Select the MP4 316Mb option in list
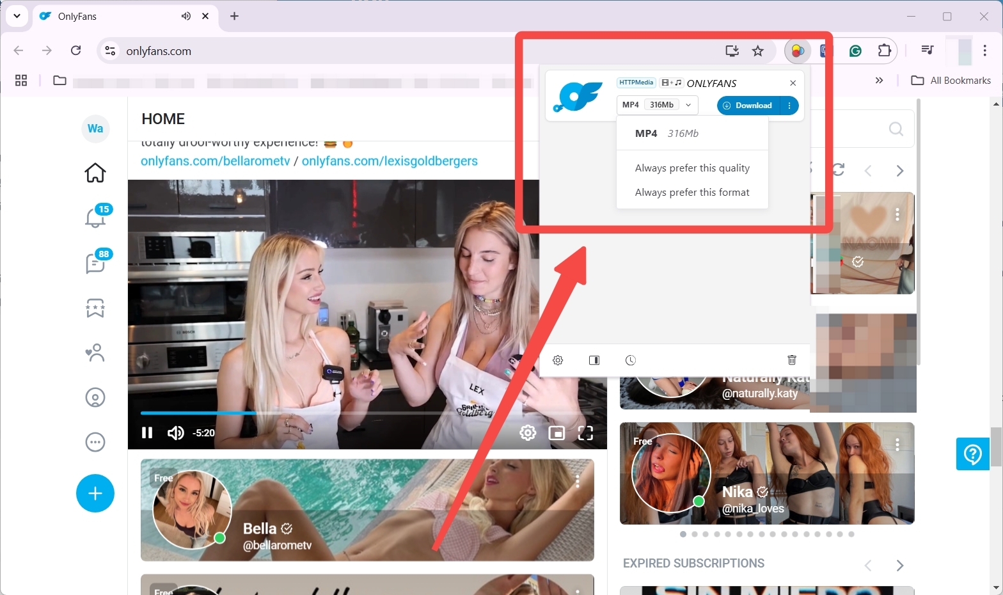The width and height of the screenshot is (1003, 595). 692,133
